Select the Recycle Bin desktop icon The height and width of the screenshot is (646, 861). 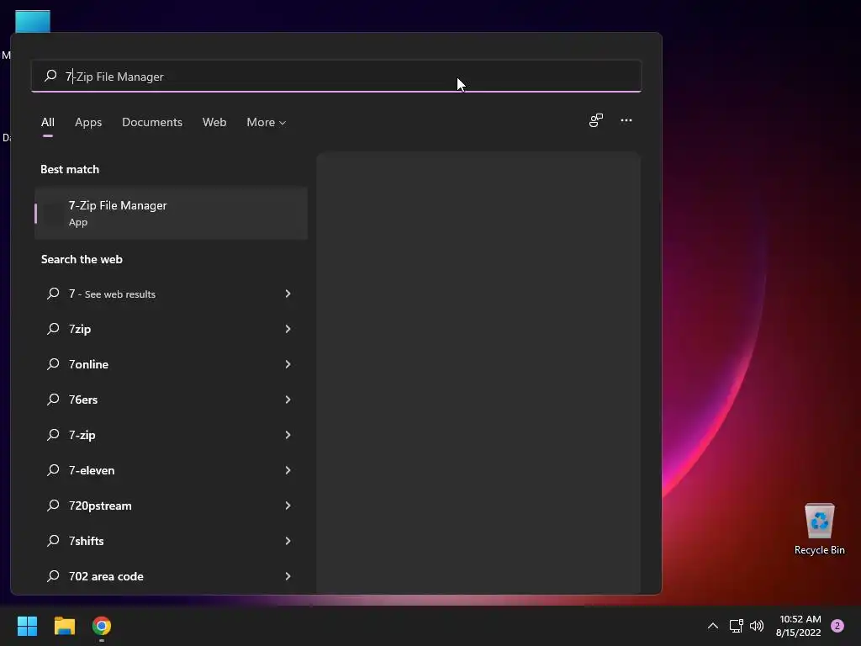tap(819, 529)
